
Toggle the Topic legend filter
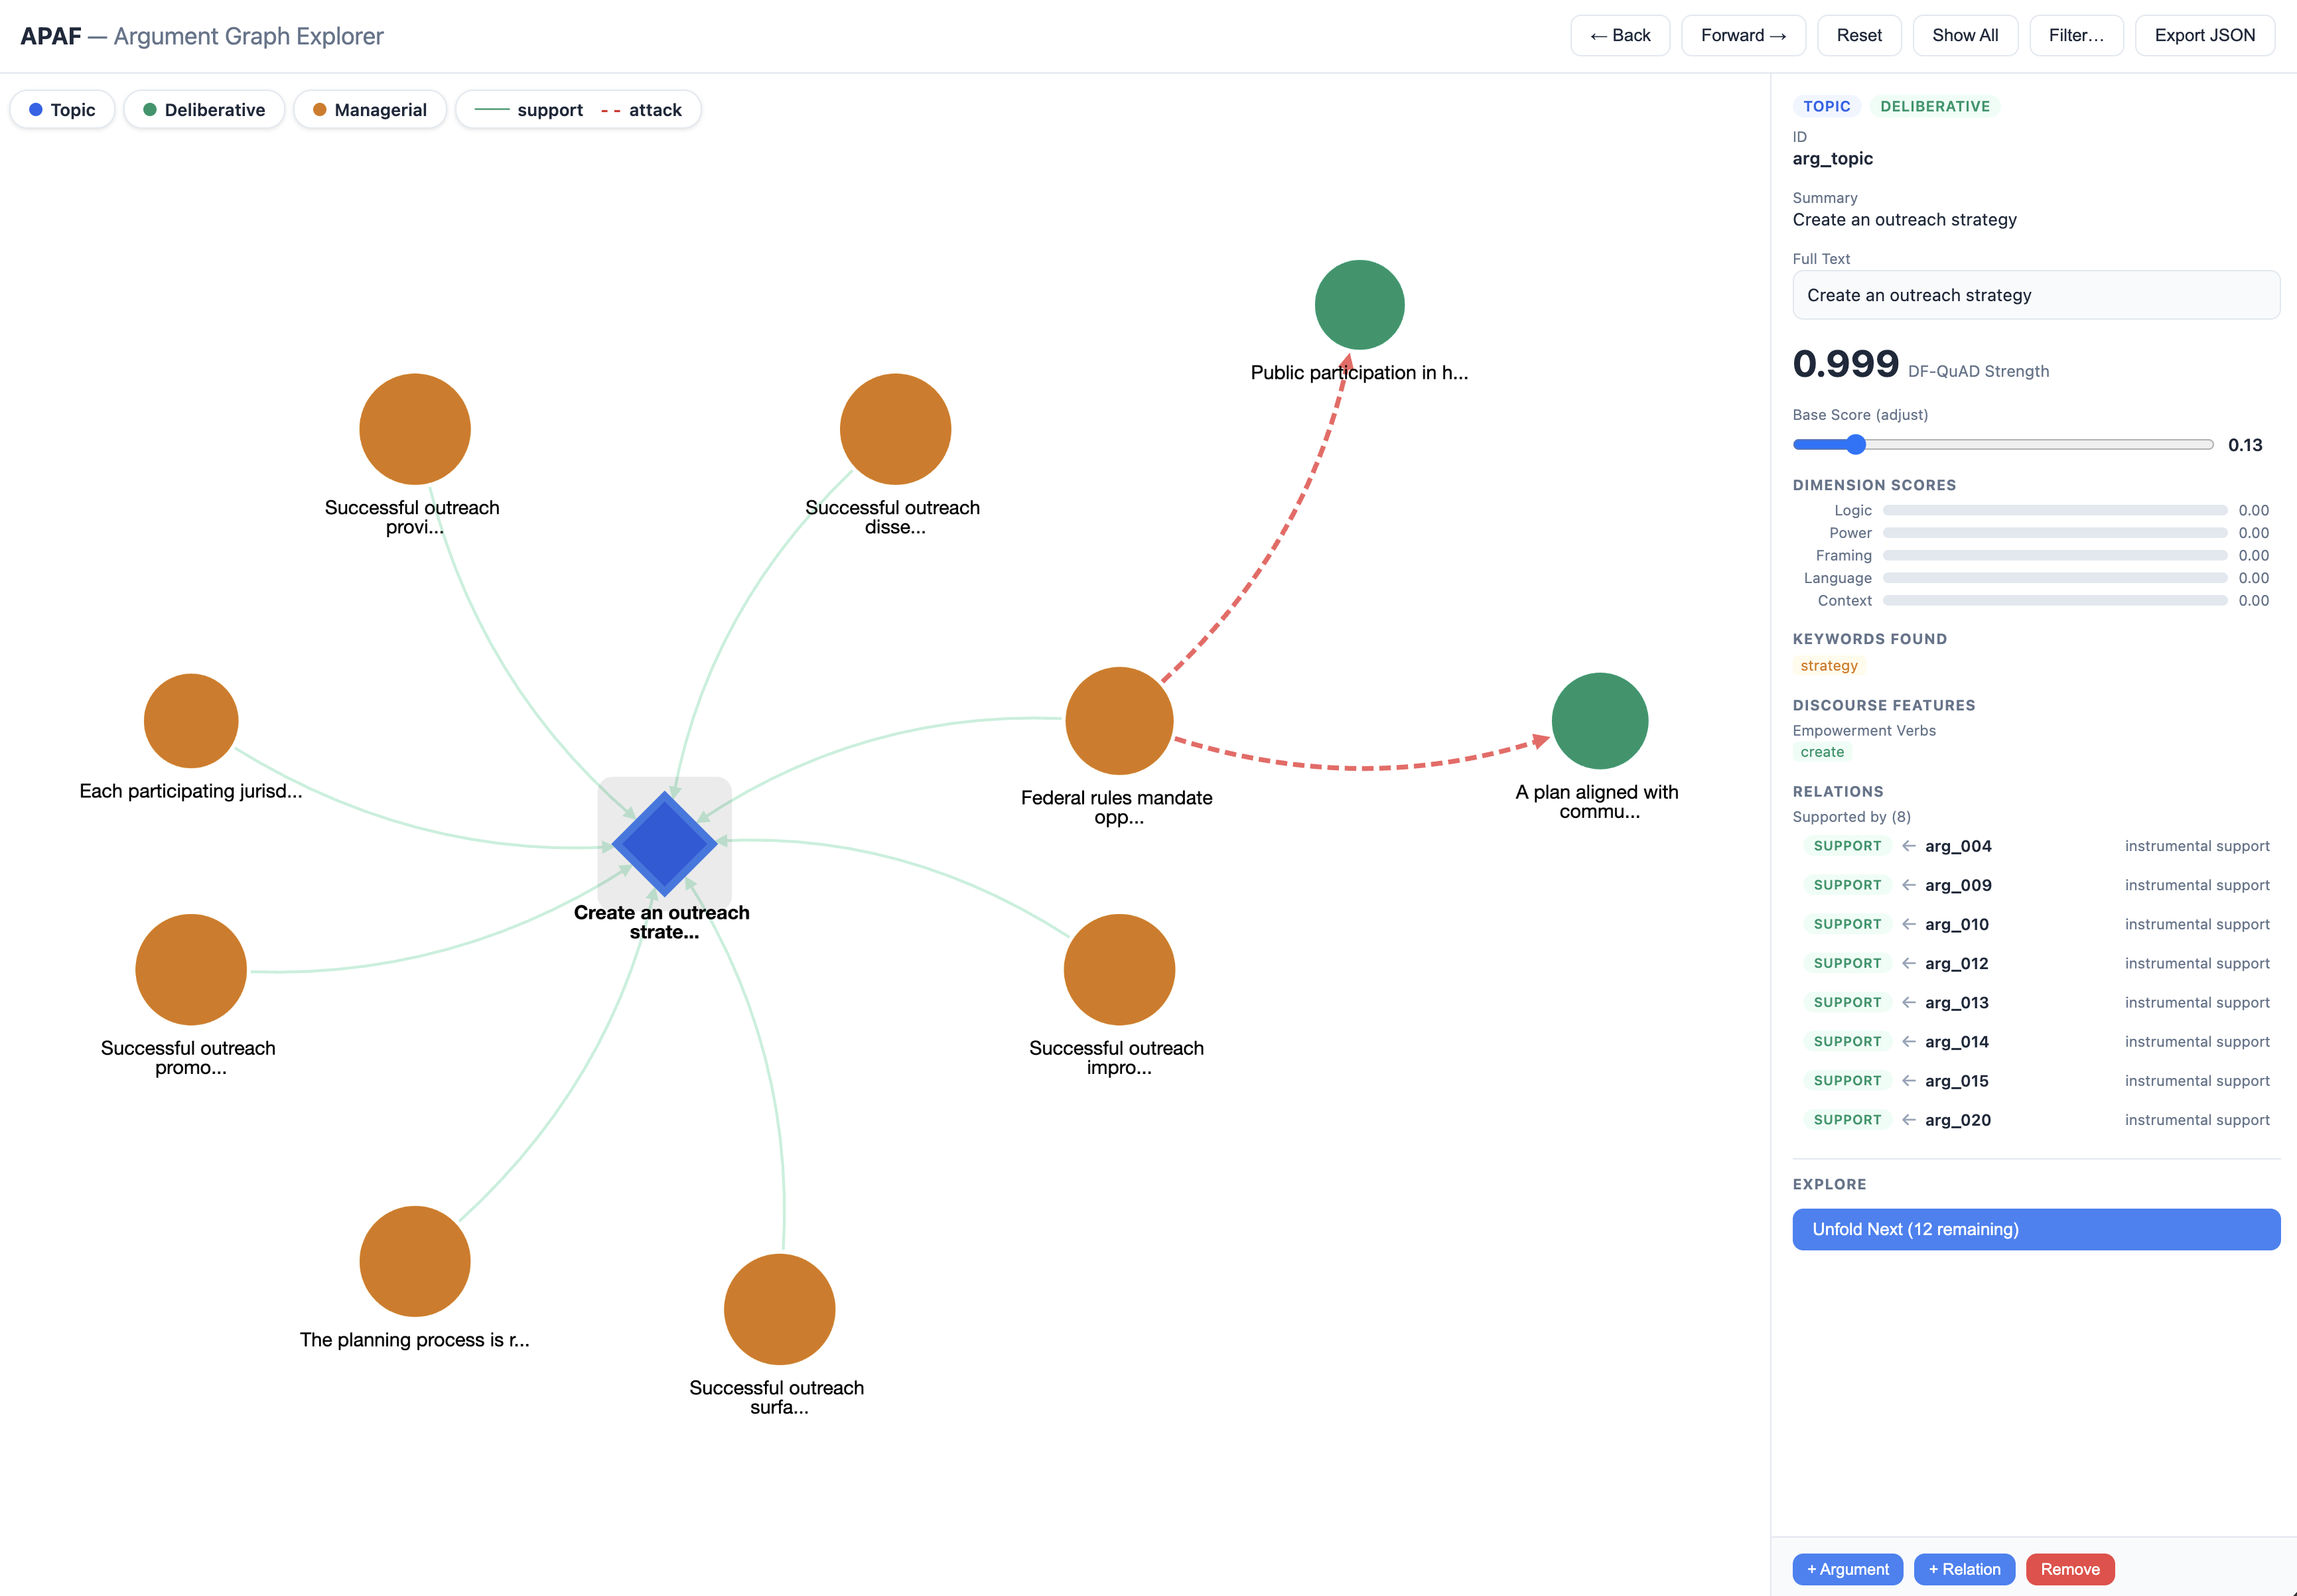pyautogui.click(x=62, y=110)
